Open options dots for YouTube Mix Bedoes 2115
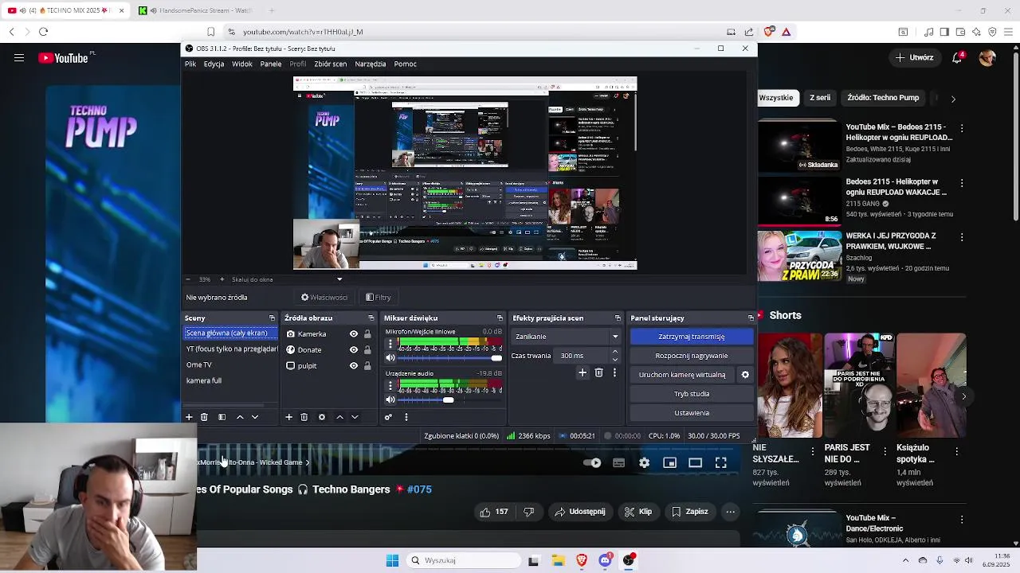This screenshot has height=573, width=1020. (x=962, y=128)
